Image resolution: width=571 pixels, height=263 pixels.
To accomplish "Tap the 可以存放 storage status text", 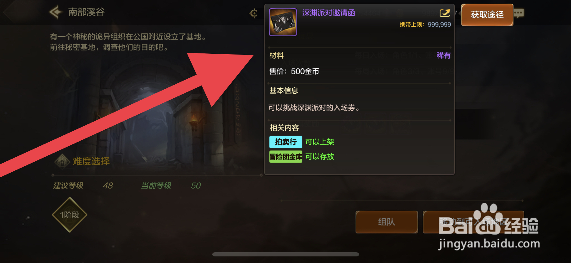I will [320, 157].
